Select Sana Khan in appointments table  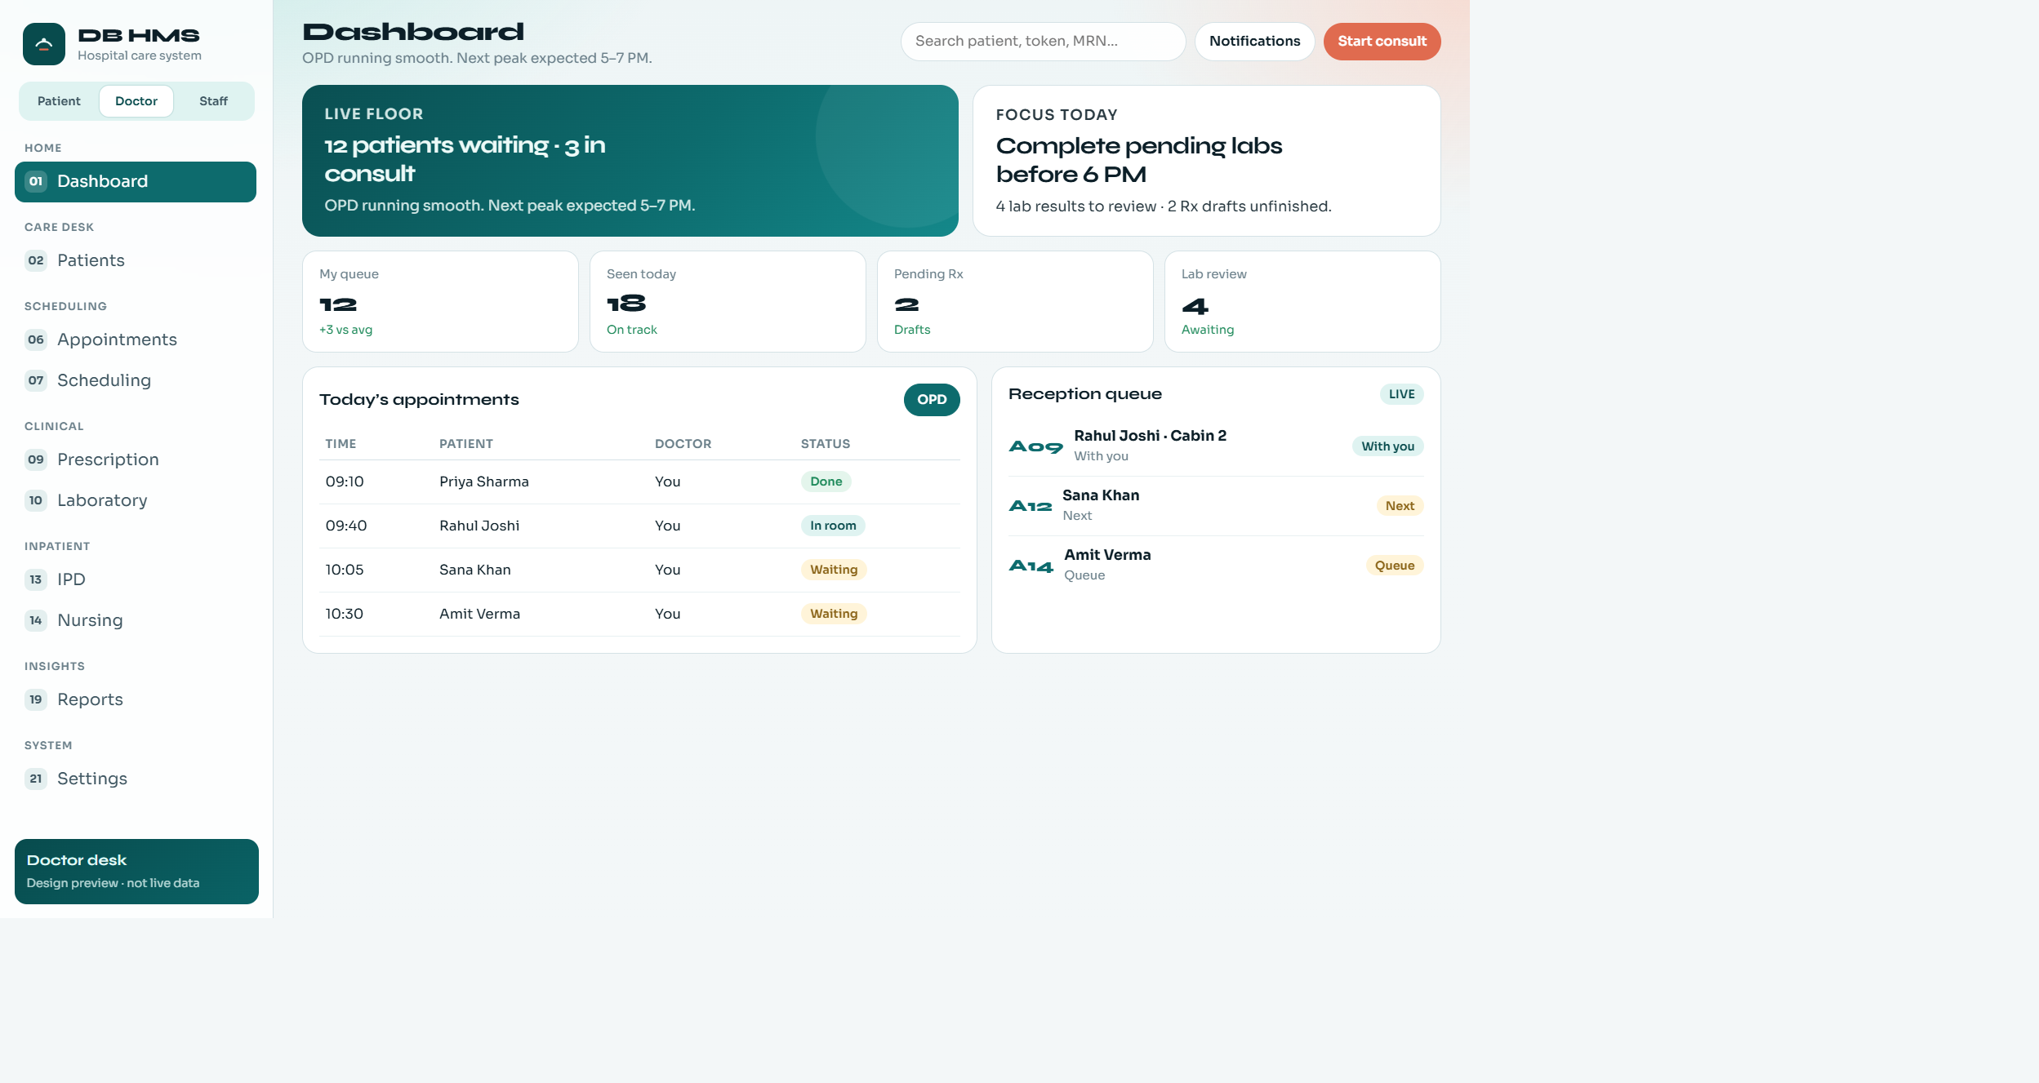tap(639, 570)
